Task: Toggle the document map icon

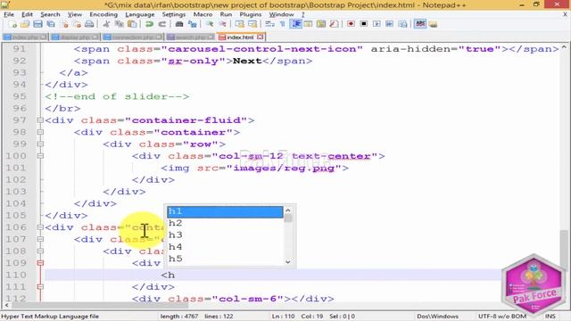Action: click(321, 24)
